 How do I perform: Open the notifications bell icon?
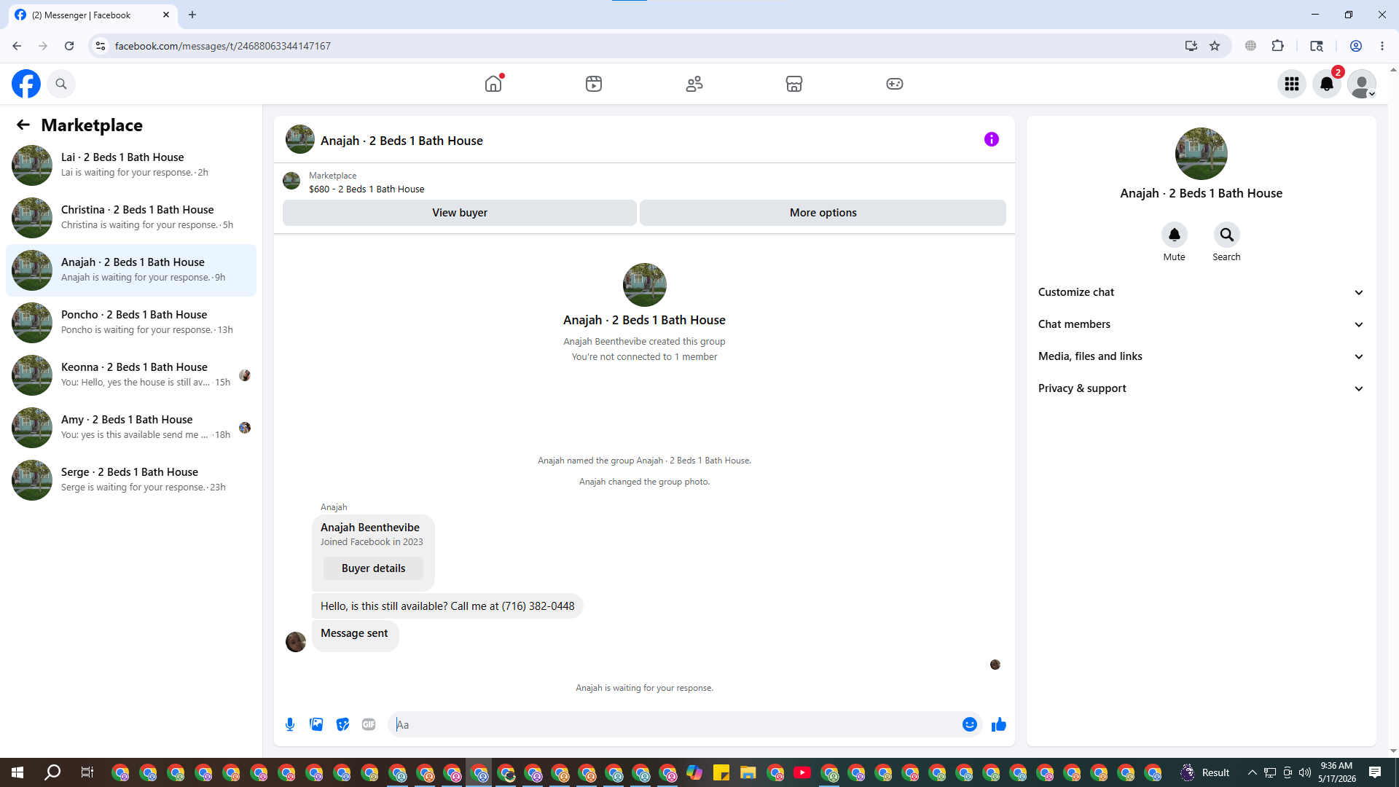(1327, 84)
